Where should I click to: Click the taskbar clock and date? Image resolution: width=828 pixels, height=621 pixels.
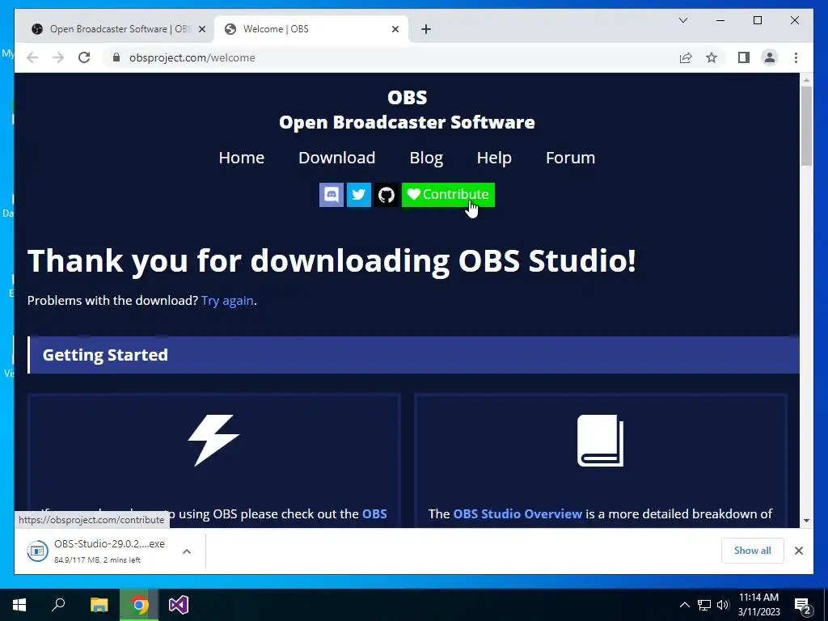758,605
